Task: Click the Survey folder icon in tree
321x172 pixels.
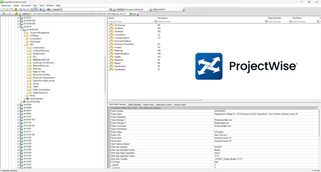Action: coord(31,84)
